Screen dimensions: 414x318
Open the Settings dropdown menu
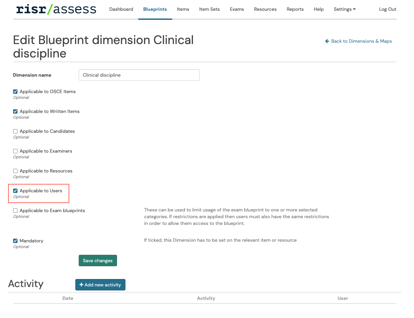(344, 9)
